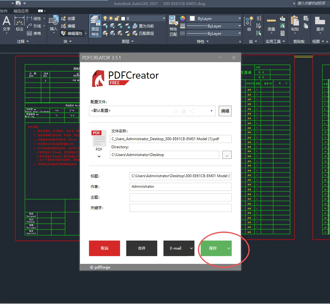The image size is (330, 308).
Task: Select the 文字 text tool
Action: click(7, 24)
